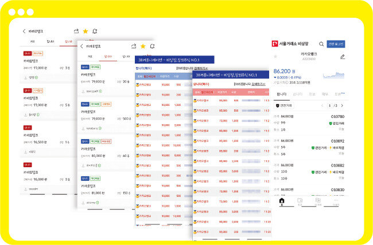This screenshot has height=245, width=373.
Task: Open the 13,000 quantity row in blue table
Action: coord(164,216)
